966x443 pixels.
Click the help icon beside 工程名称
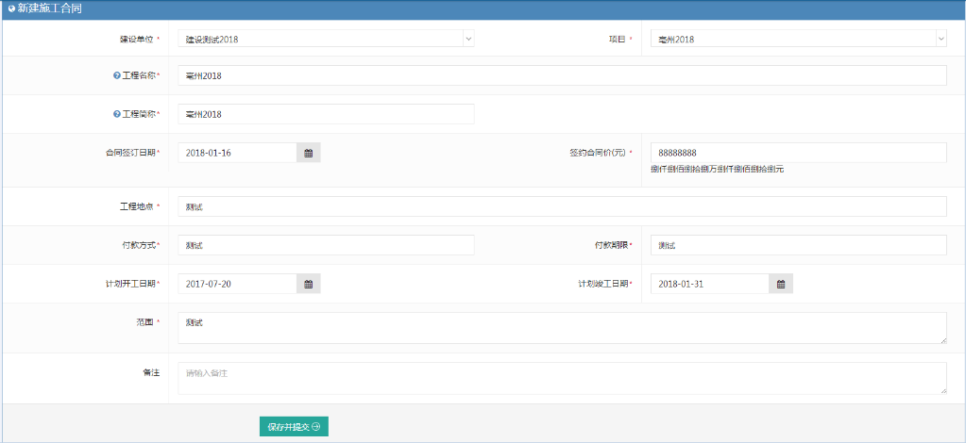pos(117,75)
